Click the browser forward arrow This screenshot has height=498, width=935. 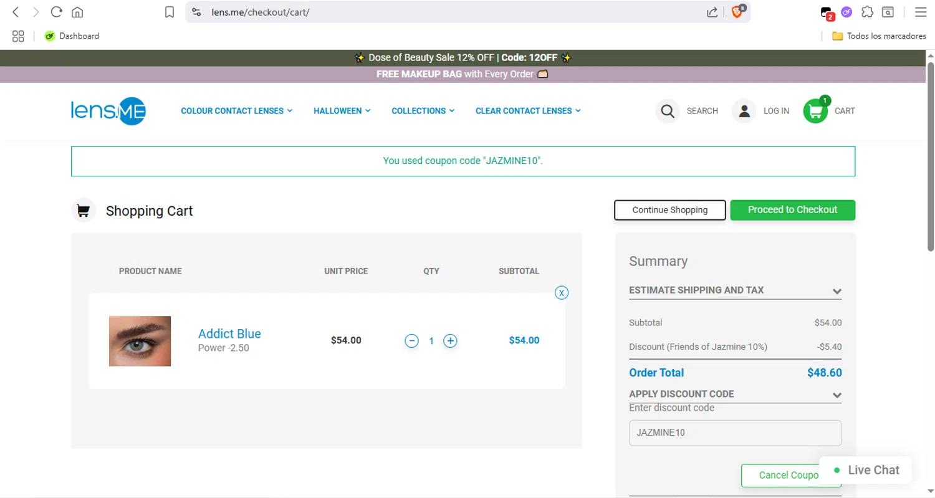tap(36, 12)
